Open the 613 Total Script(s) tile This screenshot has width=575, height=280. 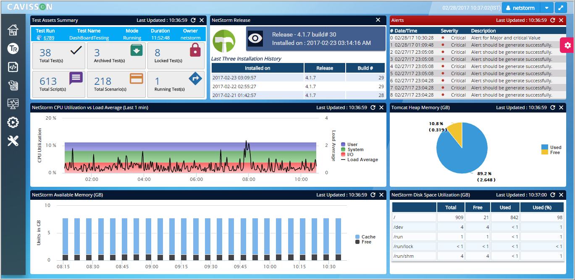58,84
